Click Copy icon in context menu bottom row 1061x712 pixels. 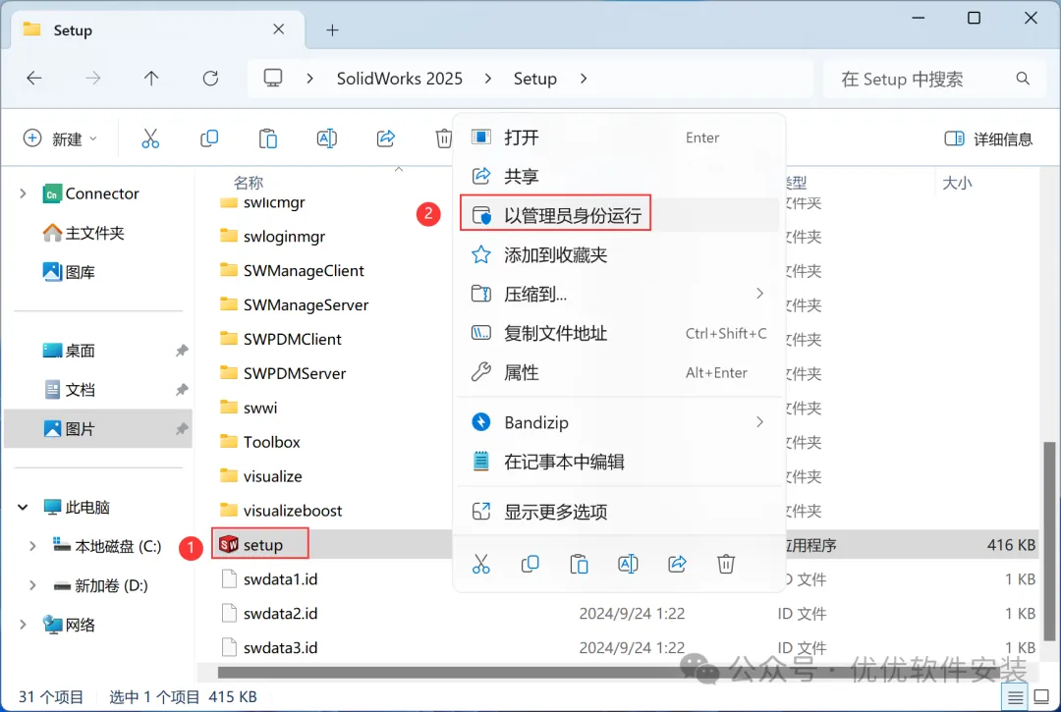[530, 564]
